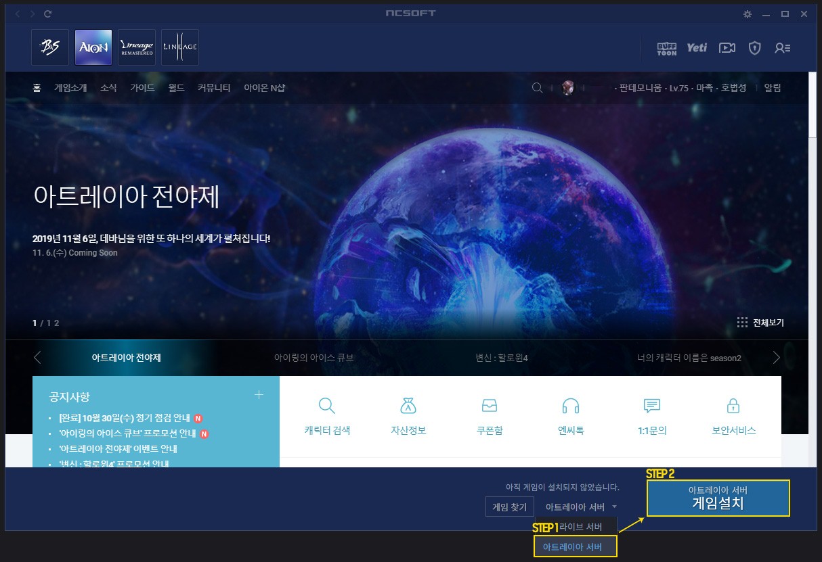
Task: Click the 게임설치 install button
Action: [x=718, y=498]
